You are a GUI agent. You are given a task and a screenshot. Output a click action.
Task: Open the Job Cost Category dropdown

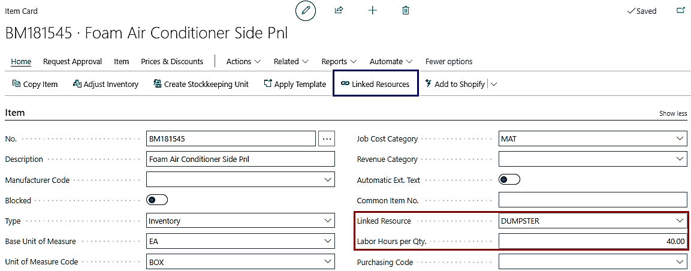coord(680,138)
